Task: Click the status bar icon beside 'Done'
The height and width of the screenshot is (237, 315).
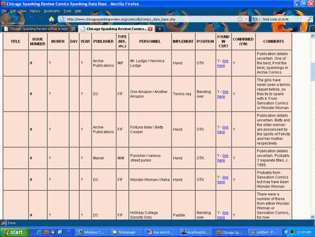Action: pos(3,223)
